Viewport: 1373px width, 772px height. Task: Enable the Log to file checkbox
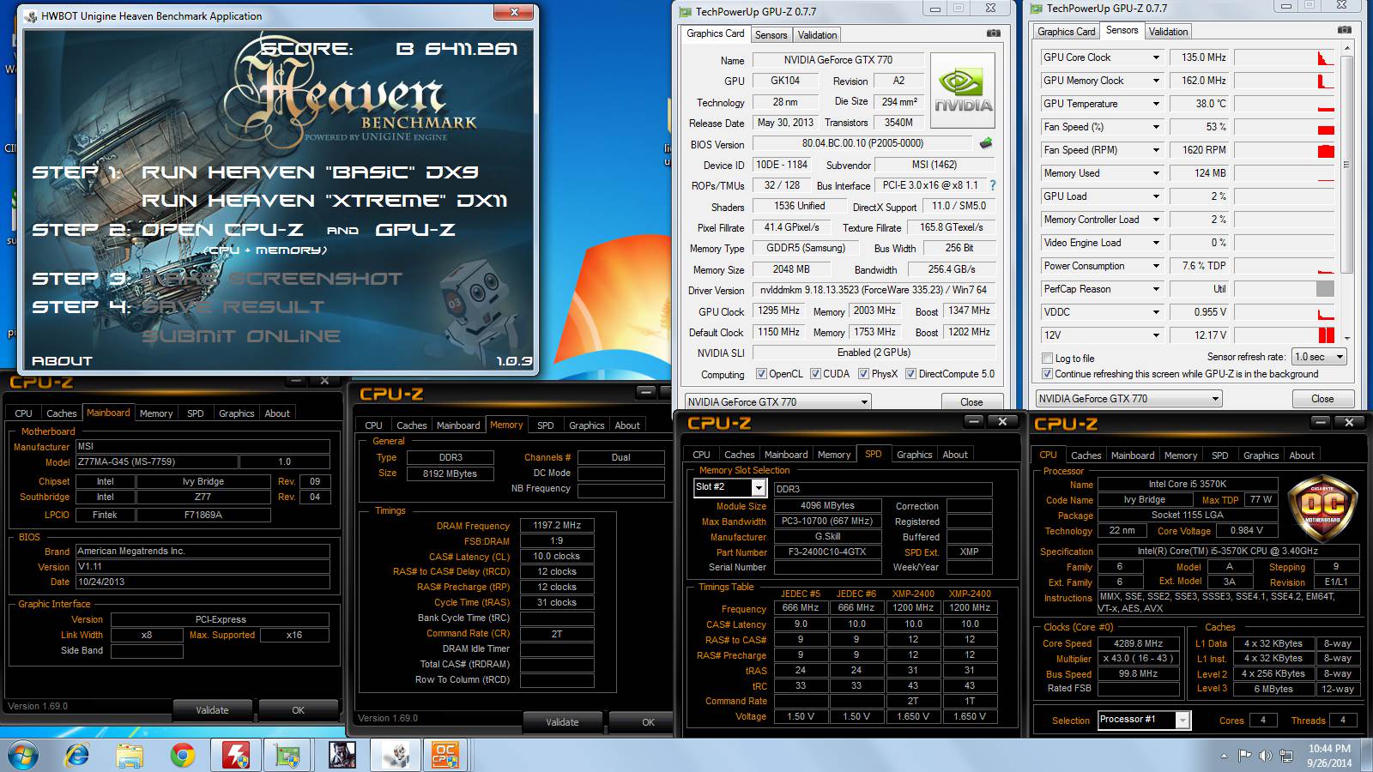(1047, 359)
